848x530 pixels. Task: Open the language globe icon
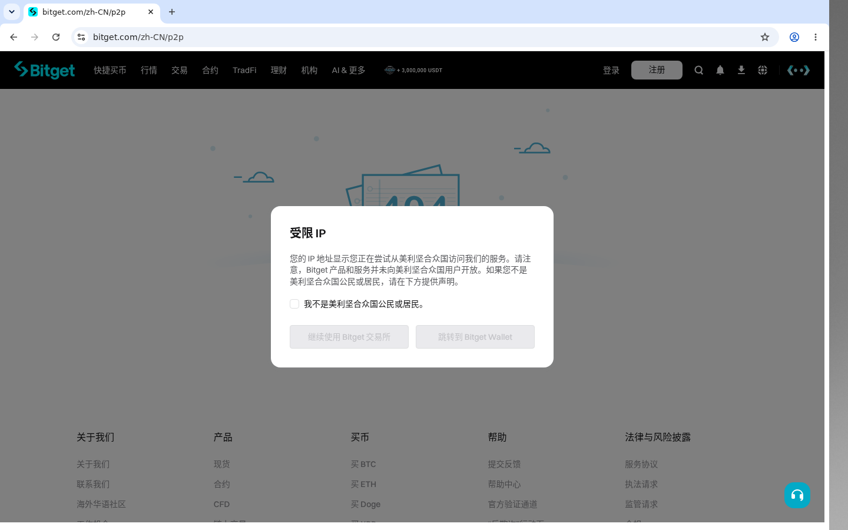tap(762, 70)
